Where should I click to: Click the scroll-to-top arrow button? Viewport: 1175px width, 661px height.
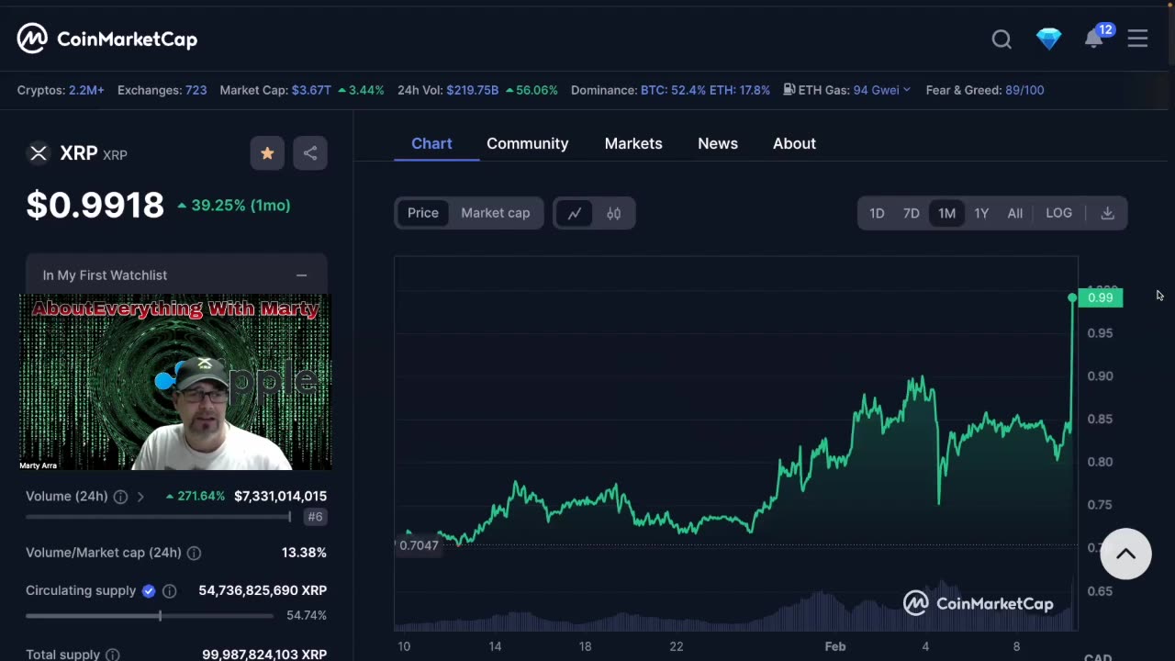click(1125, 554)
